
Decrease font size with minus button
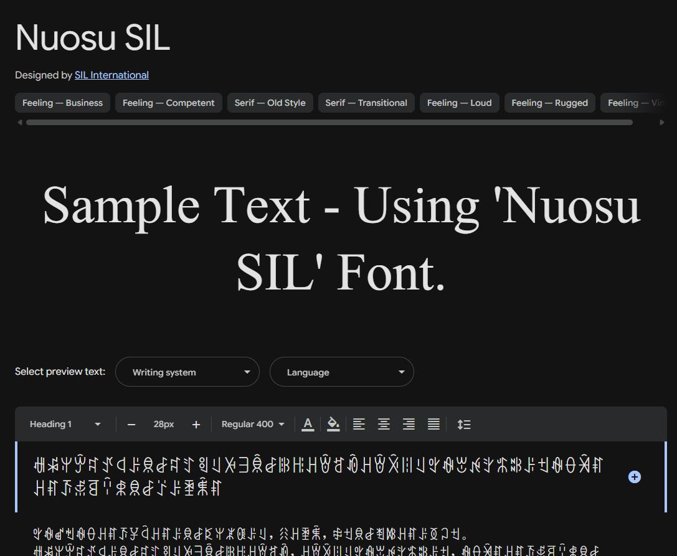[131, 425]
